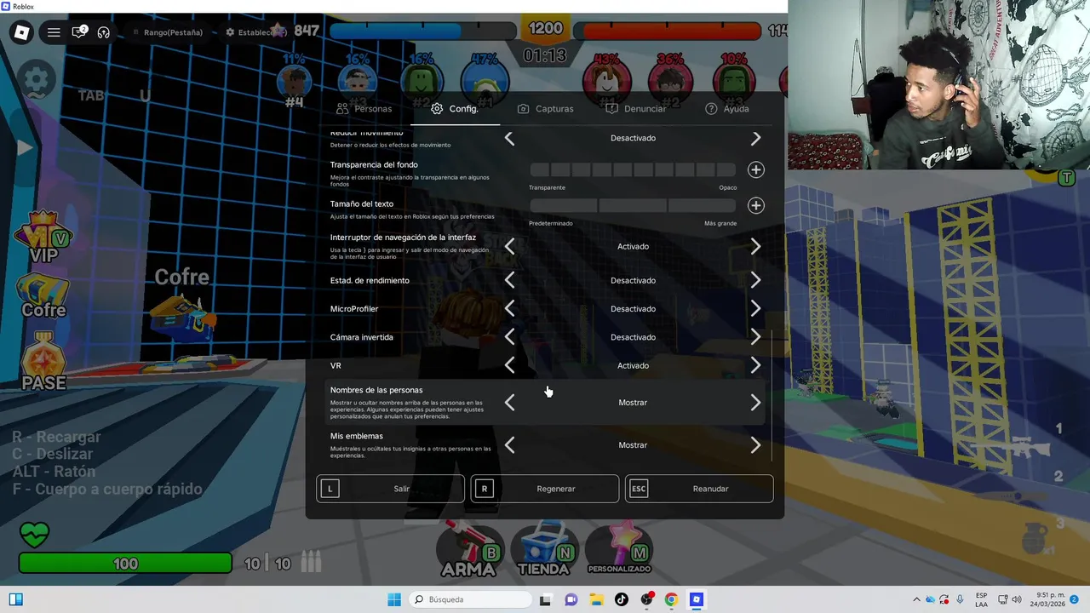Click the taskbar volume icon
Viewport: 1090px width, 613px height.
(x=1016, y=599)
